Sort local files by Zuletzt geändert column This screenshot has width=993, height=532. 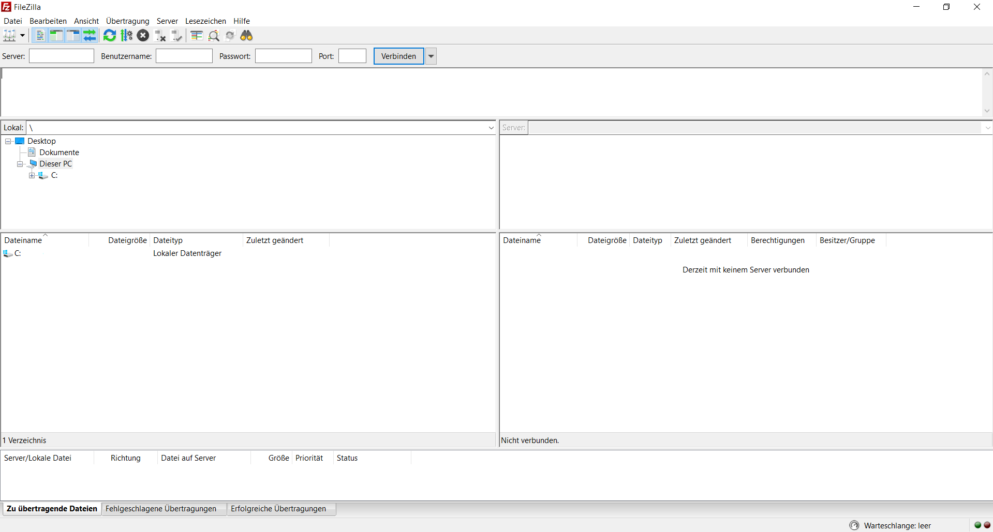click(286, 240)
